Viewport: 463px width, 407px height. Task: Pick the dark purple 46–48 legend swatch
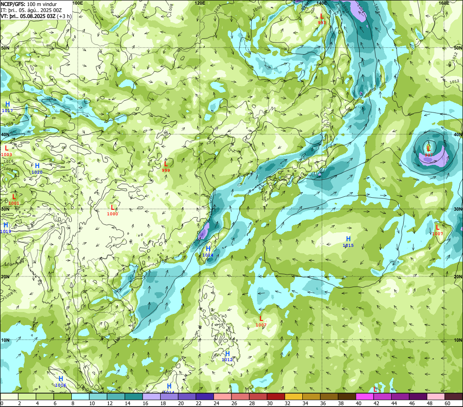[418, 396]
